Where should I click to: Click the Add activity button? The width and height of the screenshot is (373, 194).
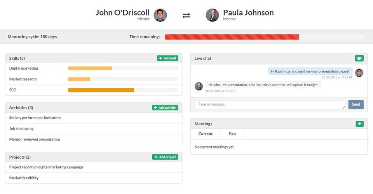[165, 107]
